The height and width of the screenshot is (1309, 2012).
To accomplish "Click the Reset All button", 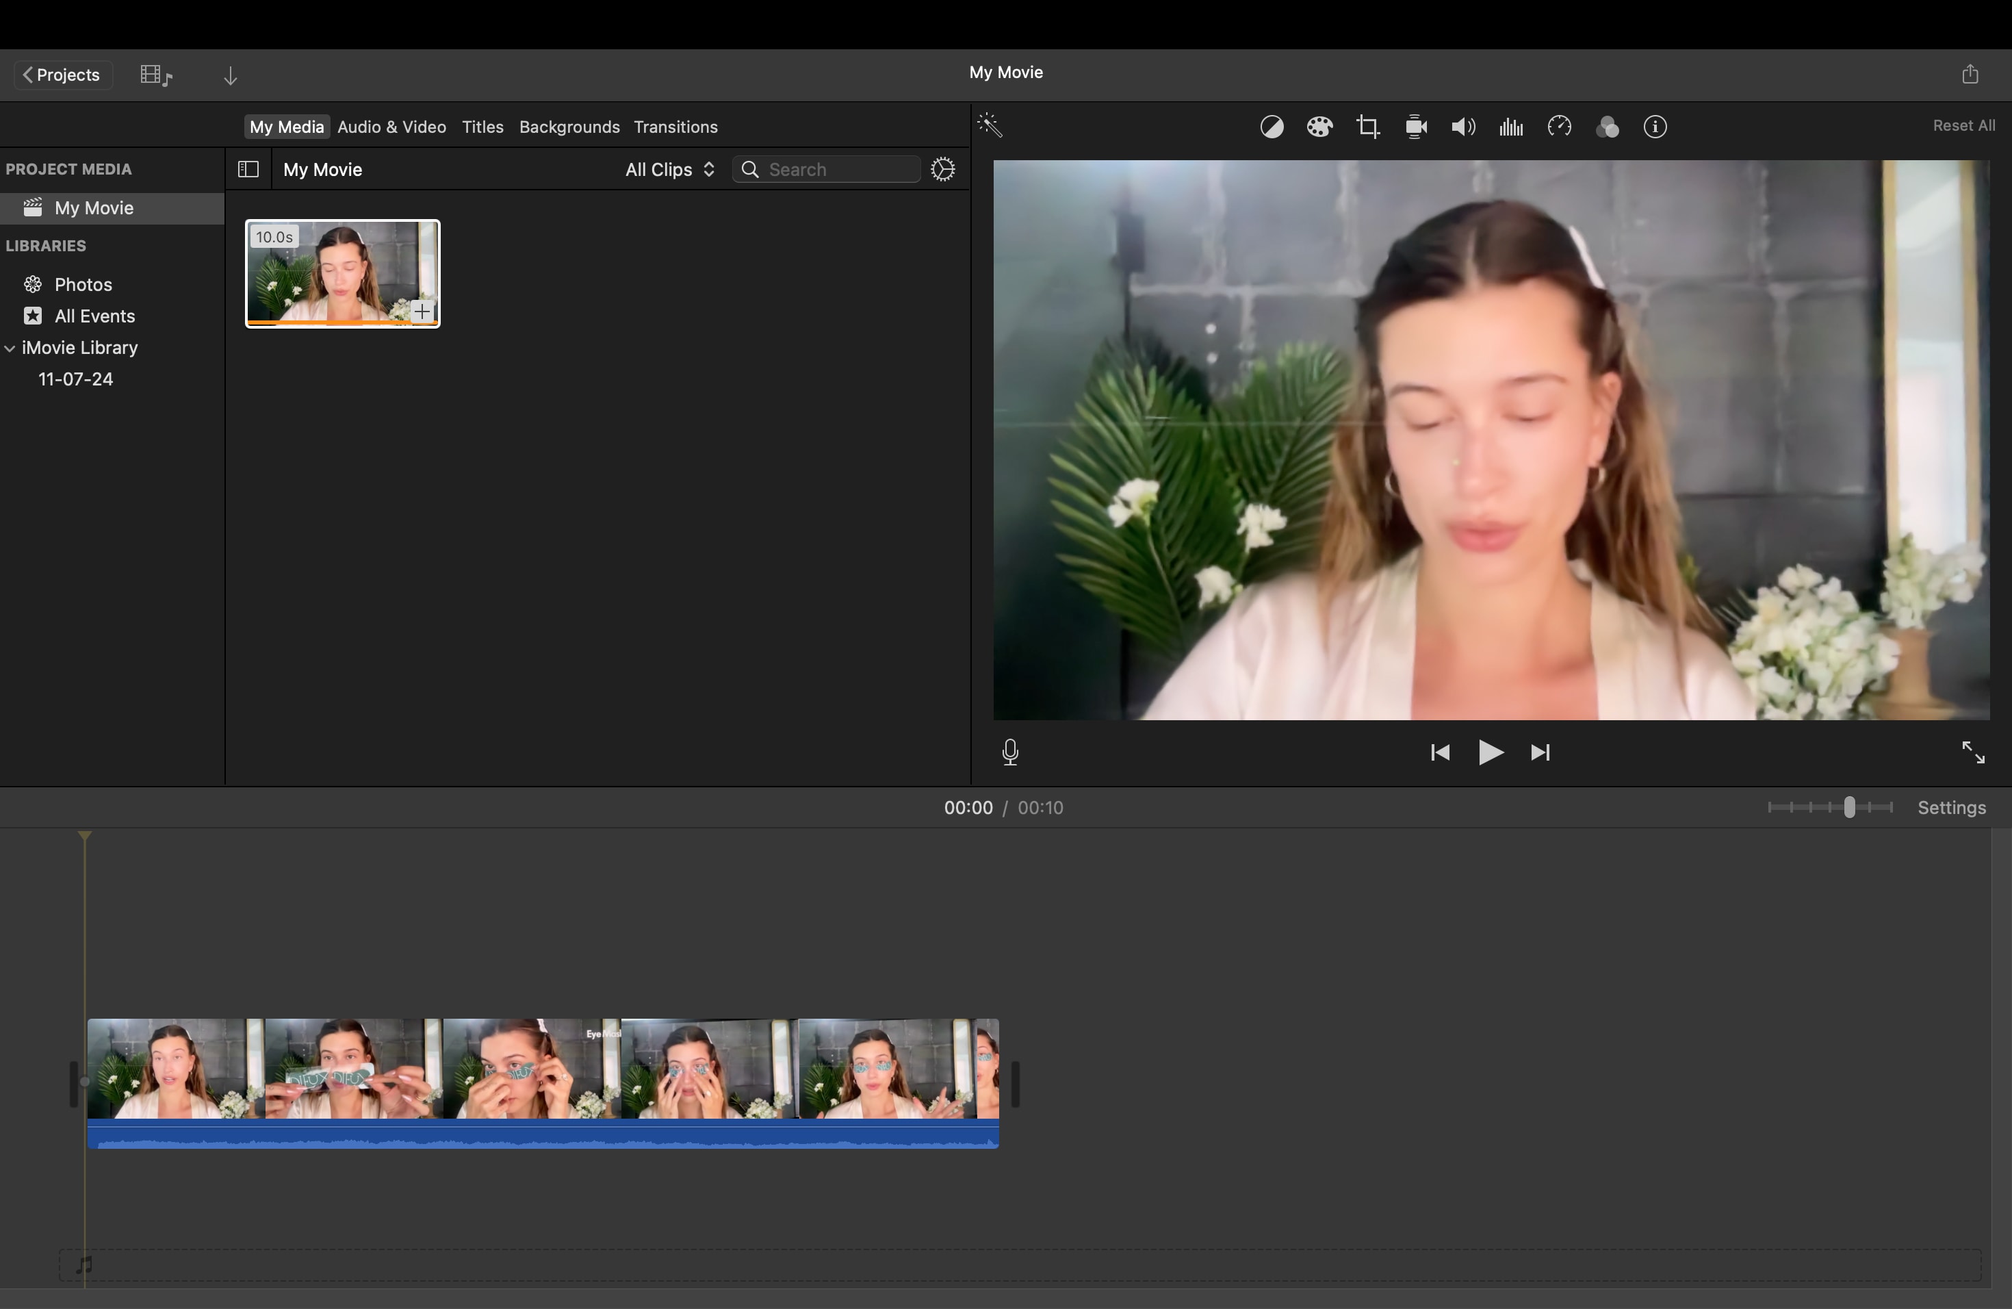I will pyautogui.click(x=1963, y=125).
